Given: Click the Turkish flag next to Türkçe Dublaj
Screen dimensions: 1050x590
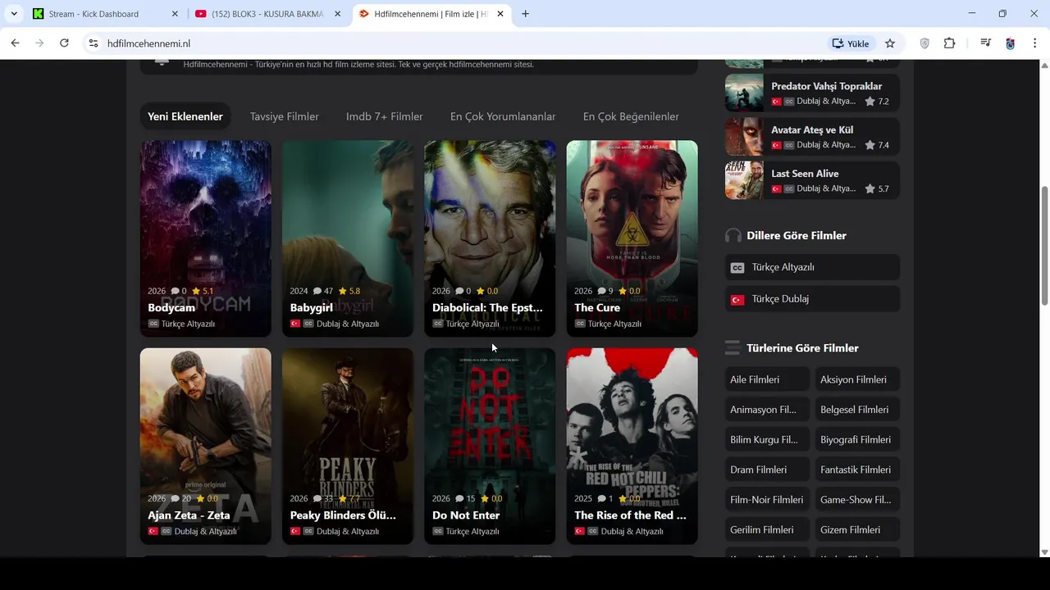Looking at the screenshot, I should [737, 300].
